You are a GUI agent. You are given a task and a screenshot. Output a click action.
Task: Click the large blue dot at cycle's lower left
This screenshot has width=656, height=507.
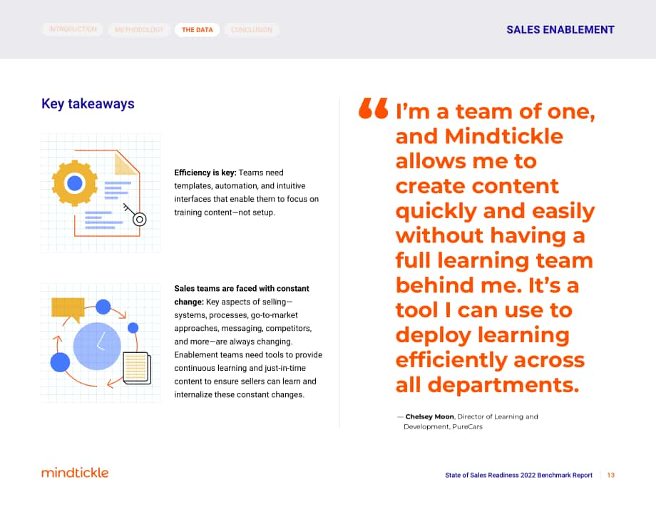[x=60, y=362]
